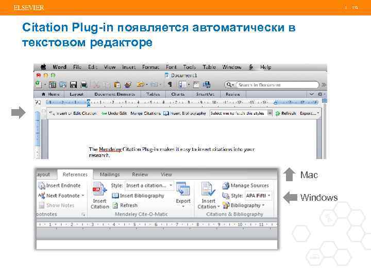Click Refresh in Mac Mendeley toolbar
This screenshot has height=278, width=371.
click(286, 113)
